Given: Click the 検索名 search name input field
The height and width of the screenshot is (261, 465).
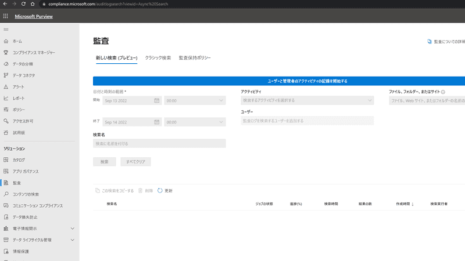Looking at the screenshot, I should 159,143.
